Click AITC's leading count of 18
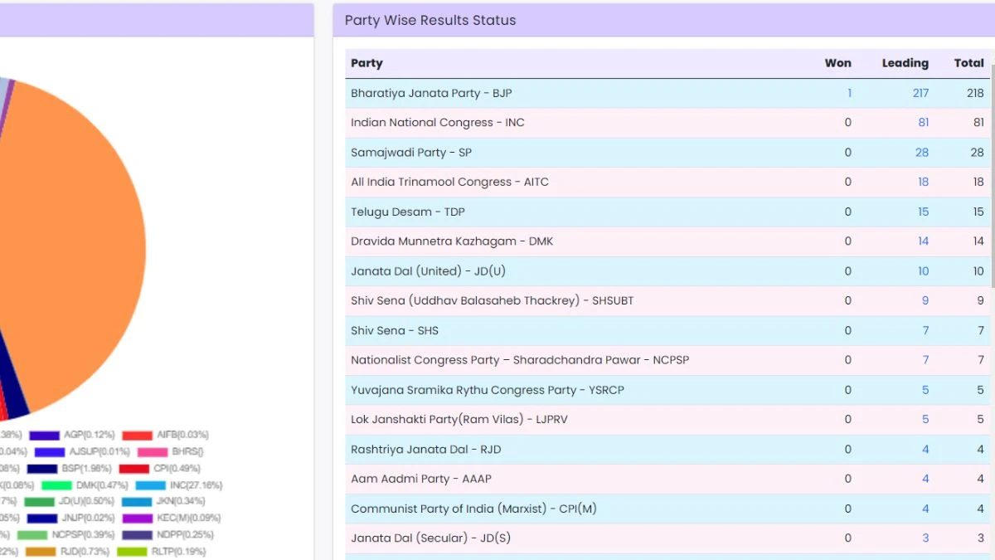995x560 pixels. tap(923, 182)
